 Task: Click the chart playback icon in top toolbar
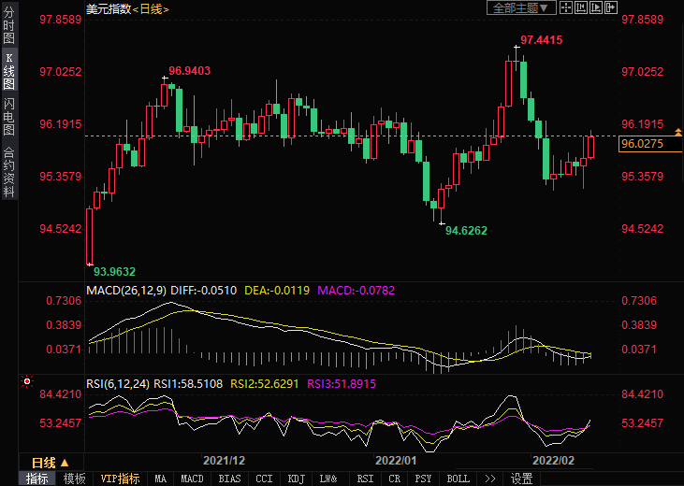click(597, 7)
